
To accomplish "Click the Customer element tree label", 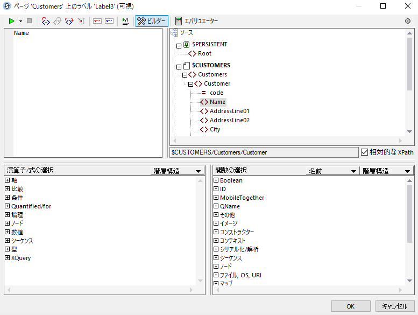I will pyautogui.click(x=217, y=83).
